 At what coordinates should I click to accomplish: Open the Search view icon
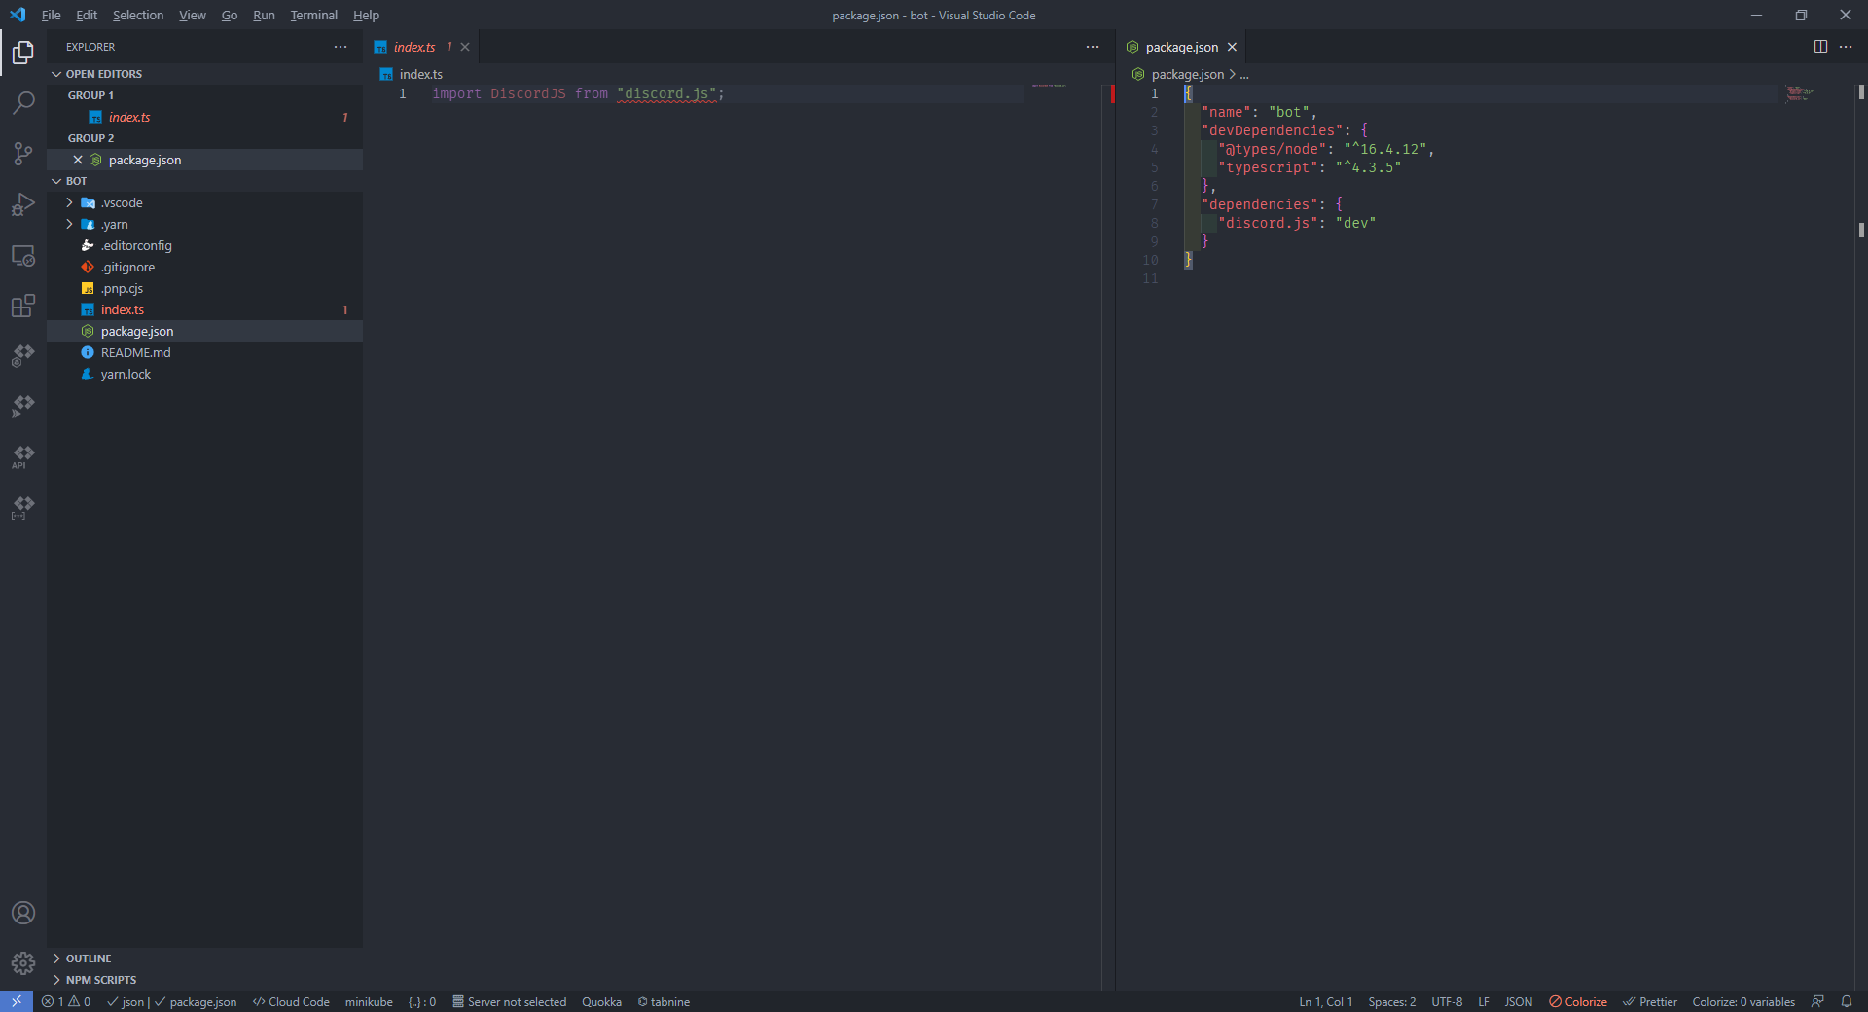23,102
